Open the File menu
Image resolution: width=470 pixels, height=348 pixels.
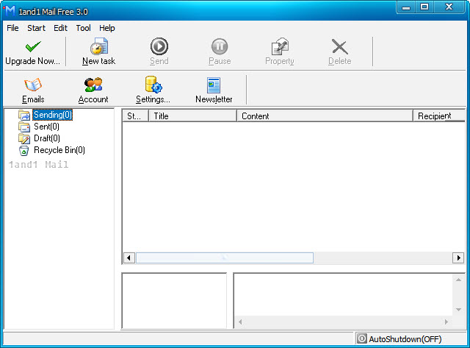click(12, 28)
